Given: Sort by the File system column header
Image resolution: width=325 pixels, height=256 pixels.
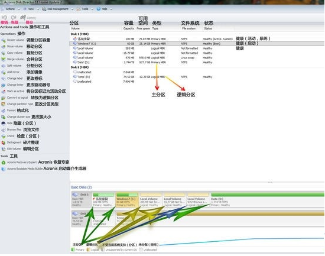Looking at the screenshot, I should (188, 28).
